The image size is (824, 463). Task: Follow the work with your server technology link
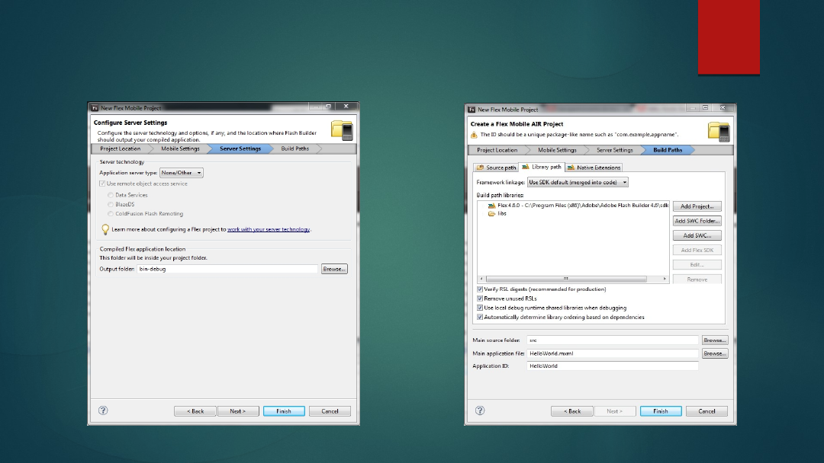[x=269, y=229]
